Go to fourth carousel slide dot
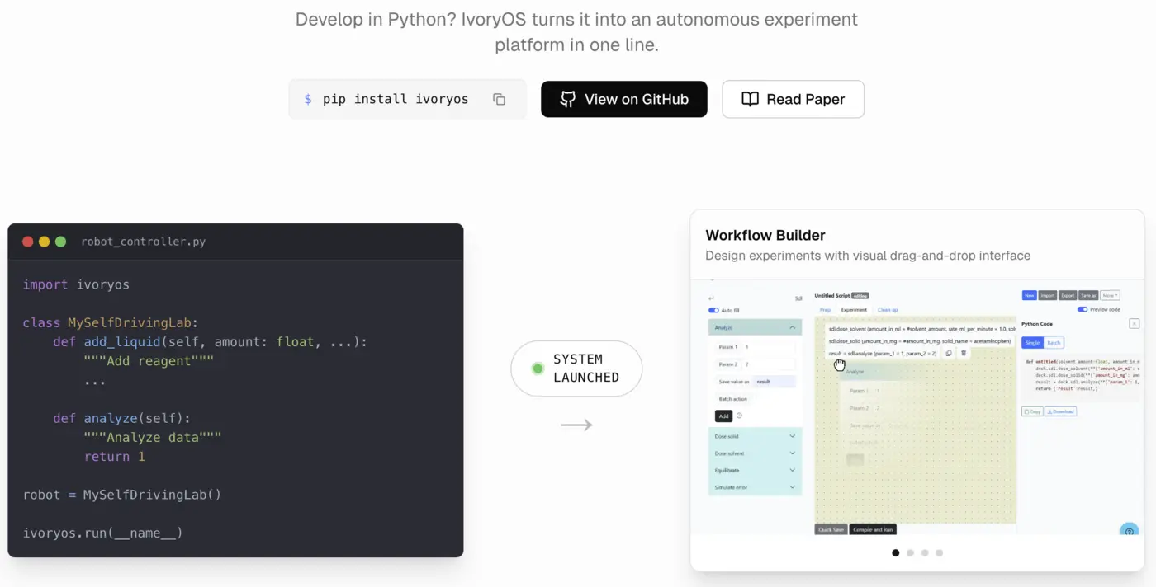1156x587 pixels. pyautogui.click(x=939, y=553)
